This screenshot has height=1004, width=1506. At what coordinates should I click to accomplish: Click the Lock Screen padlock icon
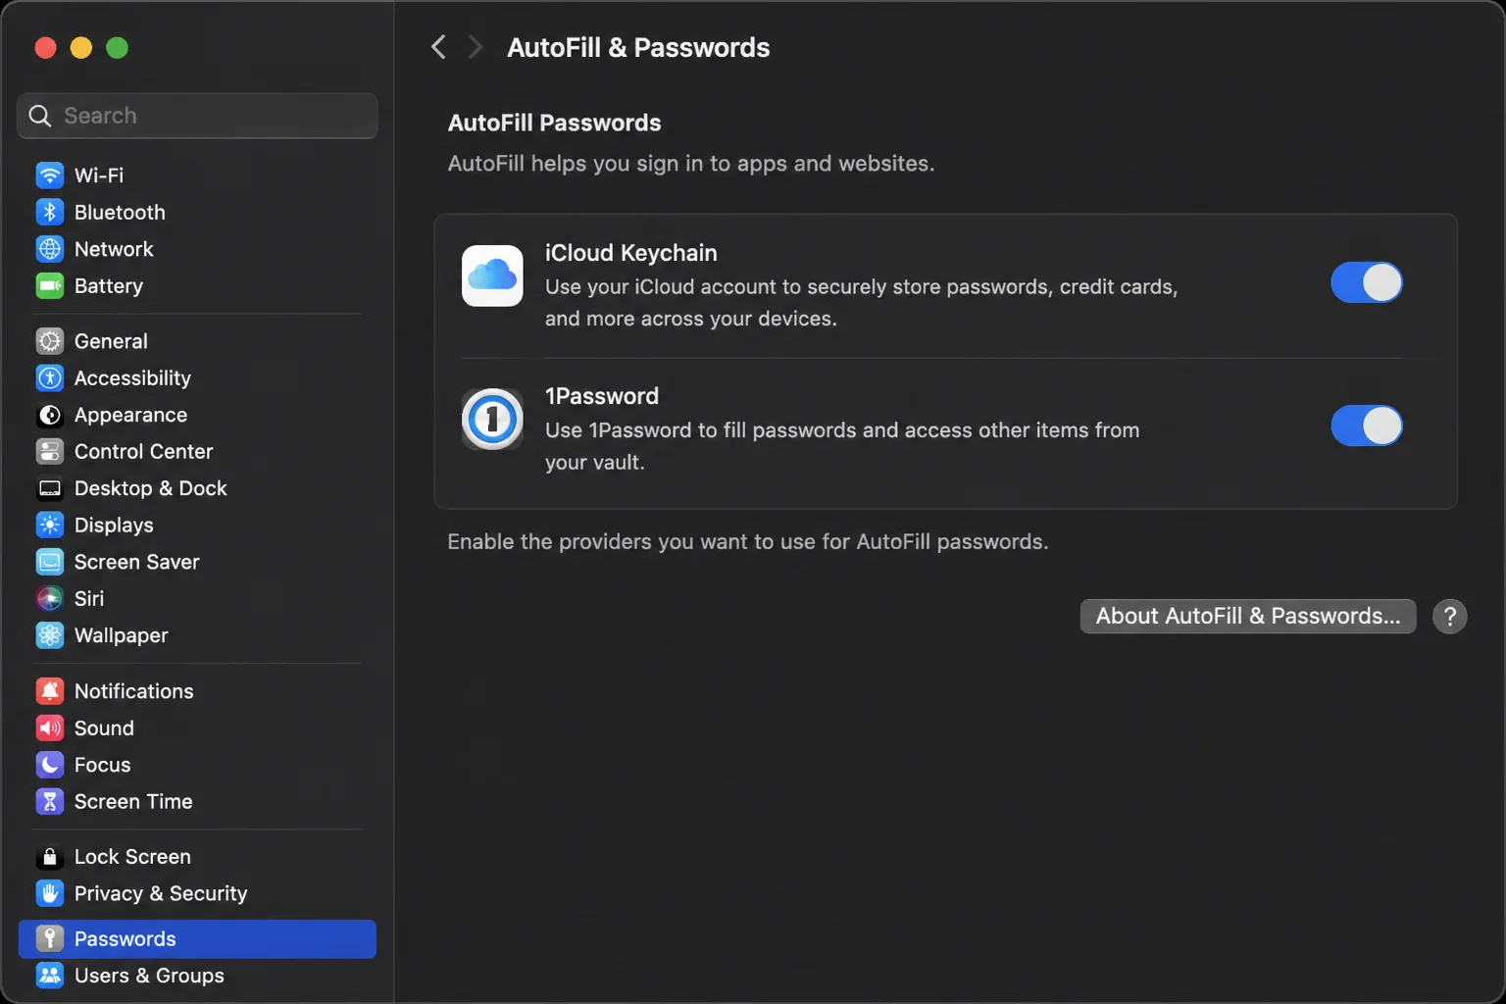click(x=50, y=857)
